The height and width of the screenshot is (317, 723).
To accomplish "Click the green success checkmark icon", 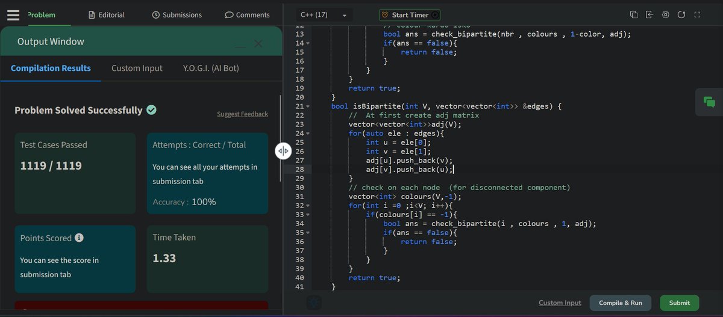I will 151,110.
